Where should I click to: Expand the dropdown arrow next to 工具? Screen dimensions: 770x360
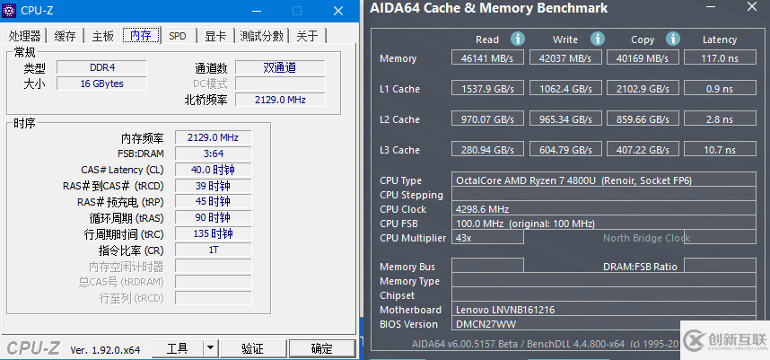point(210,348)
